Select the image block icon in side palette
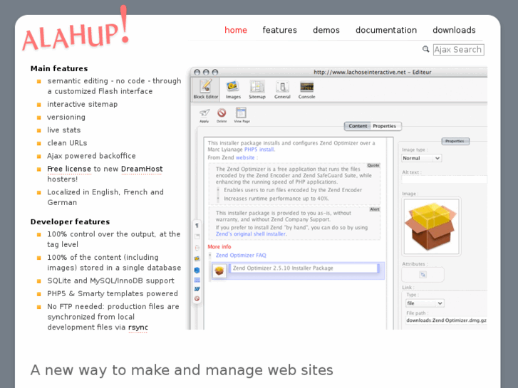This screenshot has height=388, width=518. (x=197, y=258)
